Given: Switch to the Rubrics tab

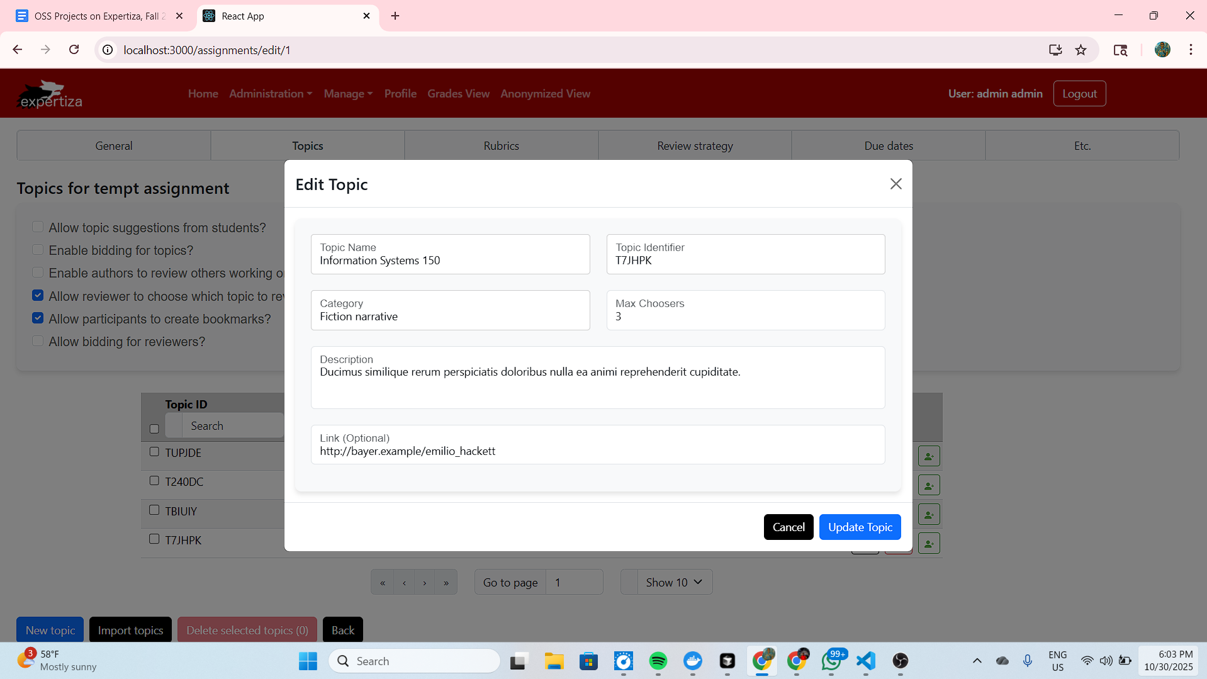Looking at the screenshot, I should 501,146.
